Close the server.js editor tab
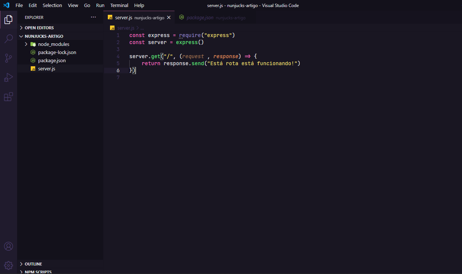The width and height of the screenshot is (462, 274). 169,17
